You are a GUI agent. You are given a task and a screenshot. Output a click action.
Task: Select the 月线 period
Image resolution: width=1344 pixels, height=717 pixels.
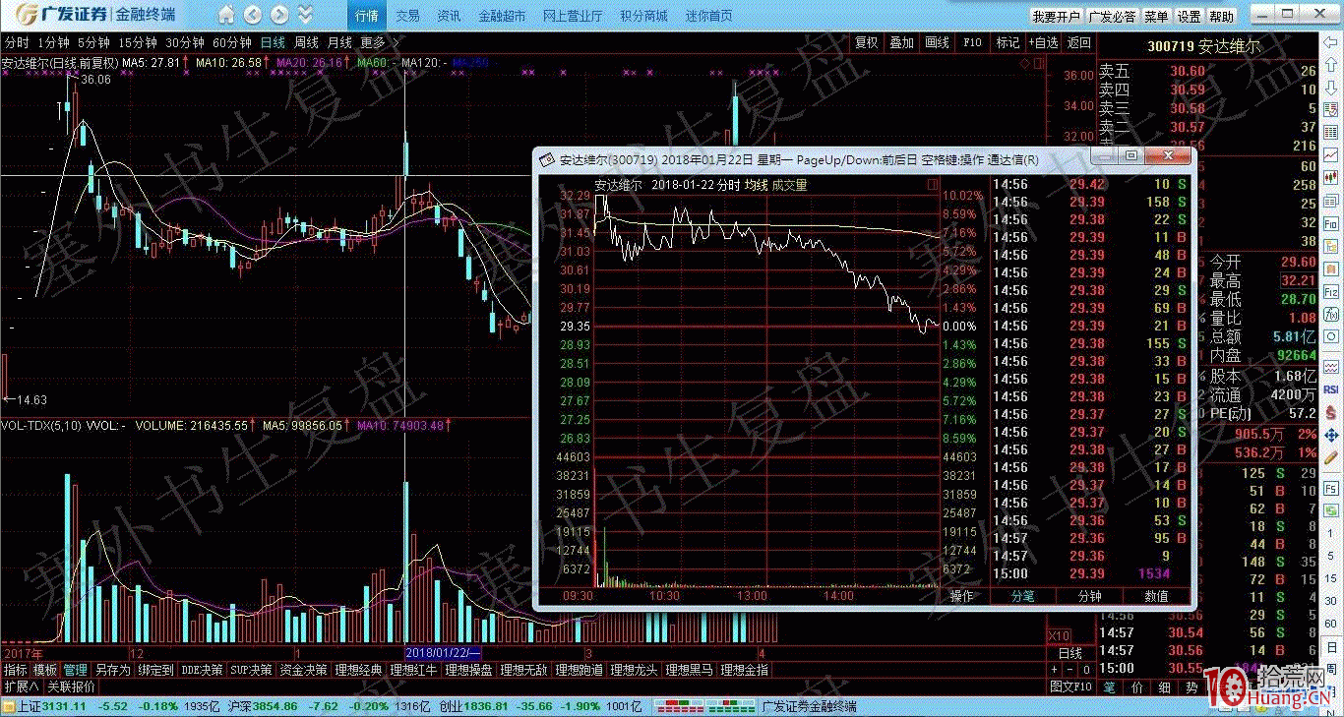click(339, 43)
